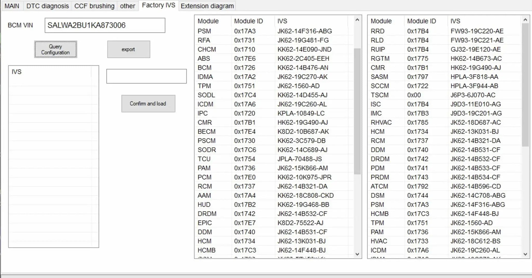Open the DTC diagnosis tab
This screenshot has height=278, width=532.
(x=47, y=6)
